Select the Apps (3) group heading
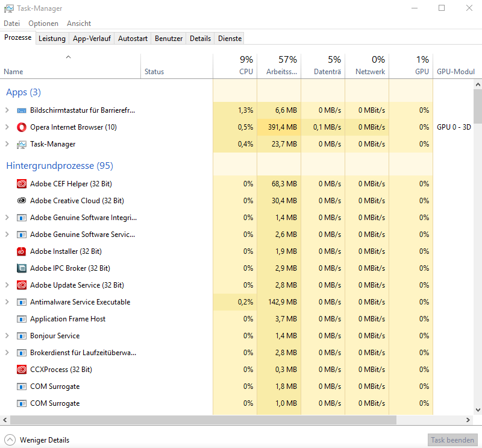This screenshot has width=482, height=448. pyautogui.click(x=23, y=92)
